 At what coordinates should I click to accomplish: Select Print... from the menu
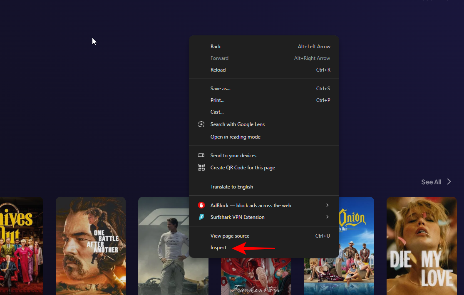click(x=217, y=100)
